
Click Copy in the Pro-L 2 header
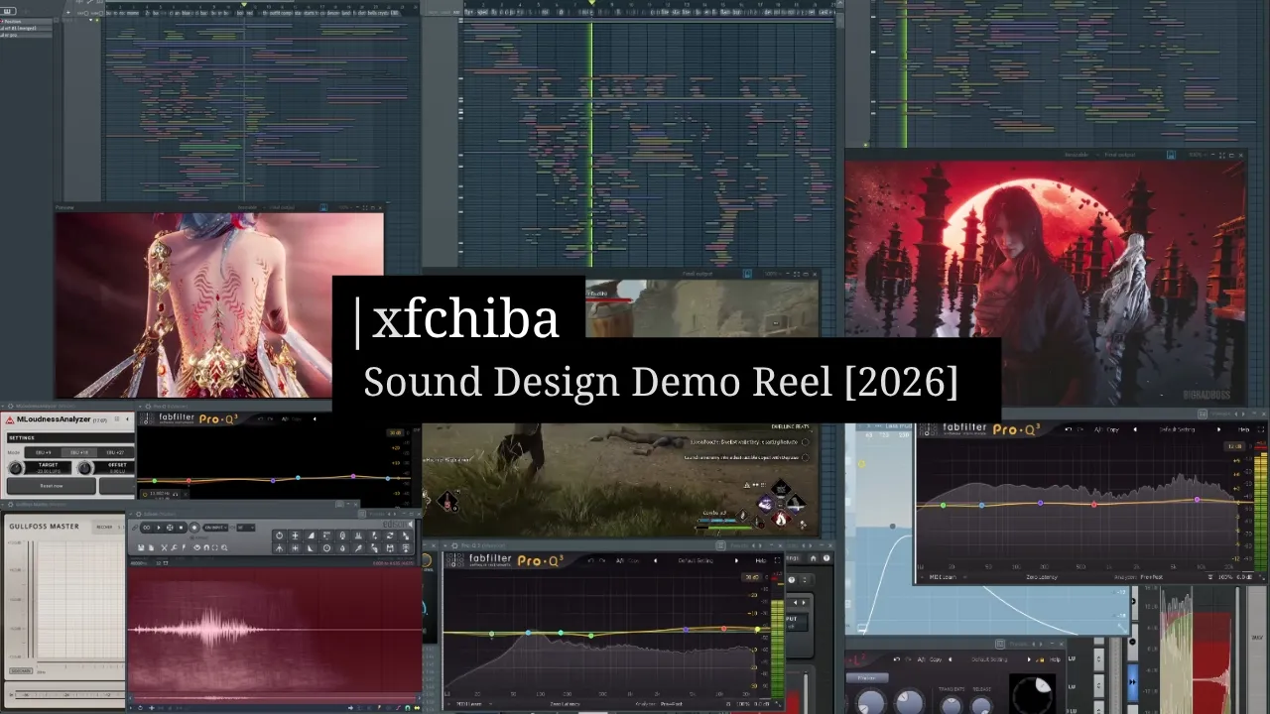pyautogui.click(x=936, y=659)
